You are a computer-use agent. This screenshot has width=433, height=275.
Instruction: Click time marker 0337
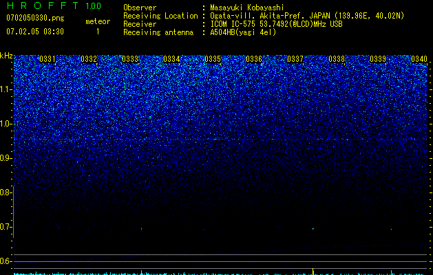(x=295, y=59)
